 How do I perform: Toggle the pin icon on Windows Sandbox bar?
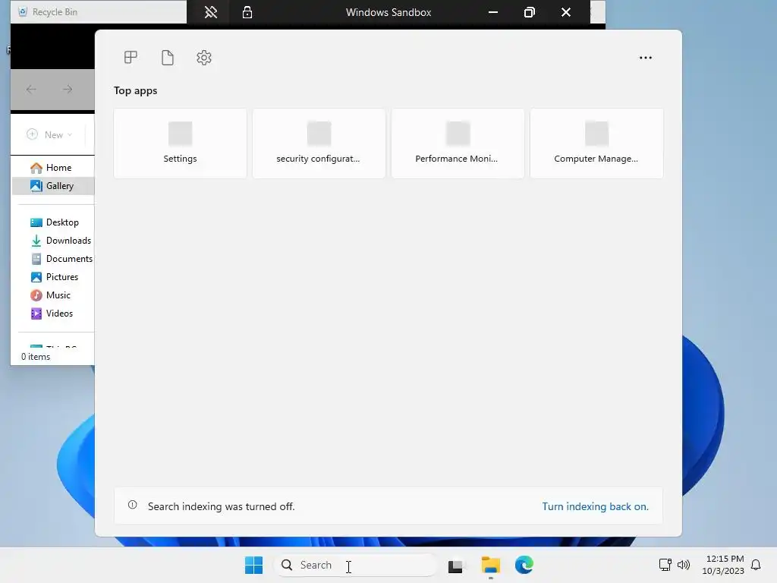coord(211,12)
